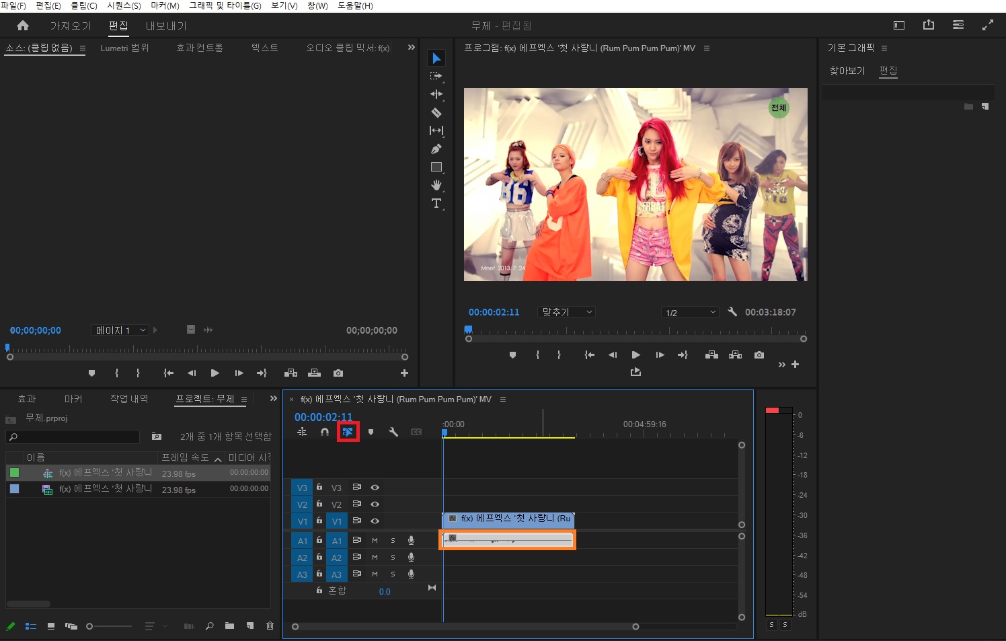This screenshot has height=641, width=1006.
Task: Open the 파일(F) menu
Action: [x=13, y=6]
